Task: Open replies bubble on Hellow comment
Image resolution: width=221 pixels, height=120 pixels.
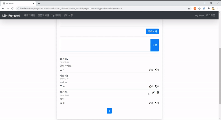Action: 61,86
